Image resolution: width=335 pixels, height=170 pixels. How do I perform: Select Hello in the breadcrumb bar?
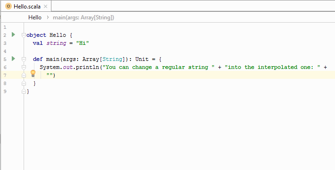point(35,17)
